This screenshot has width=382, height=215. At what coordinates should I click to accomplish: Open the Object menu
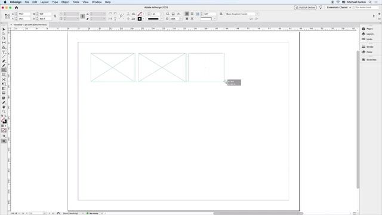tap(65, 2)
